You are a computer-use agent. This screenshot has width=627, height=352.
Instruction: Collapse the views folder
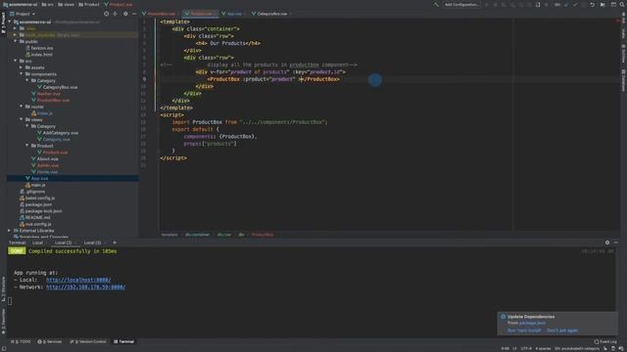coord(22,119)
